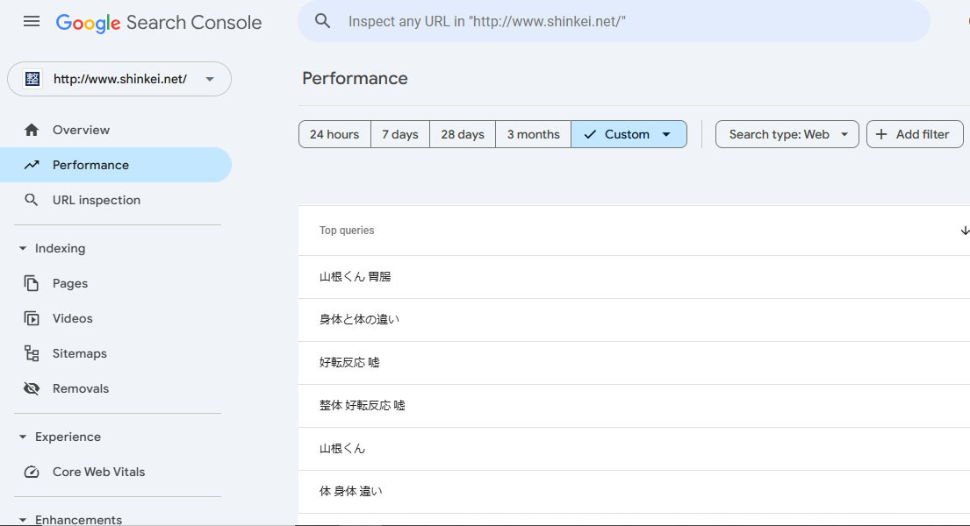Click the http://www.shinkei.net/ property name
The width and height of the screenshot is (970, 526).
[120, 79]
